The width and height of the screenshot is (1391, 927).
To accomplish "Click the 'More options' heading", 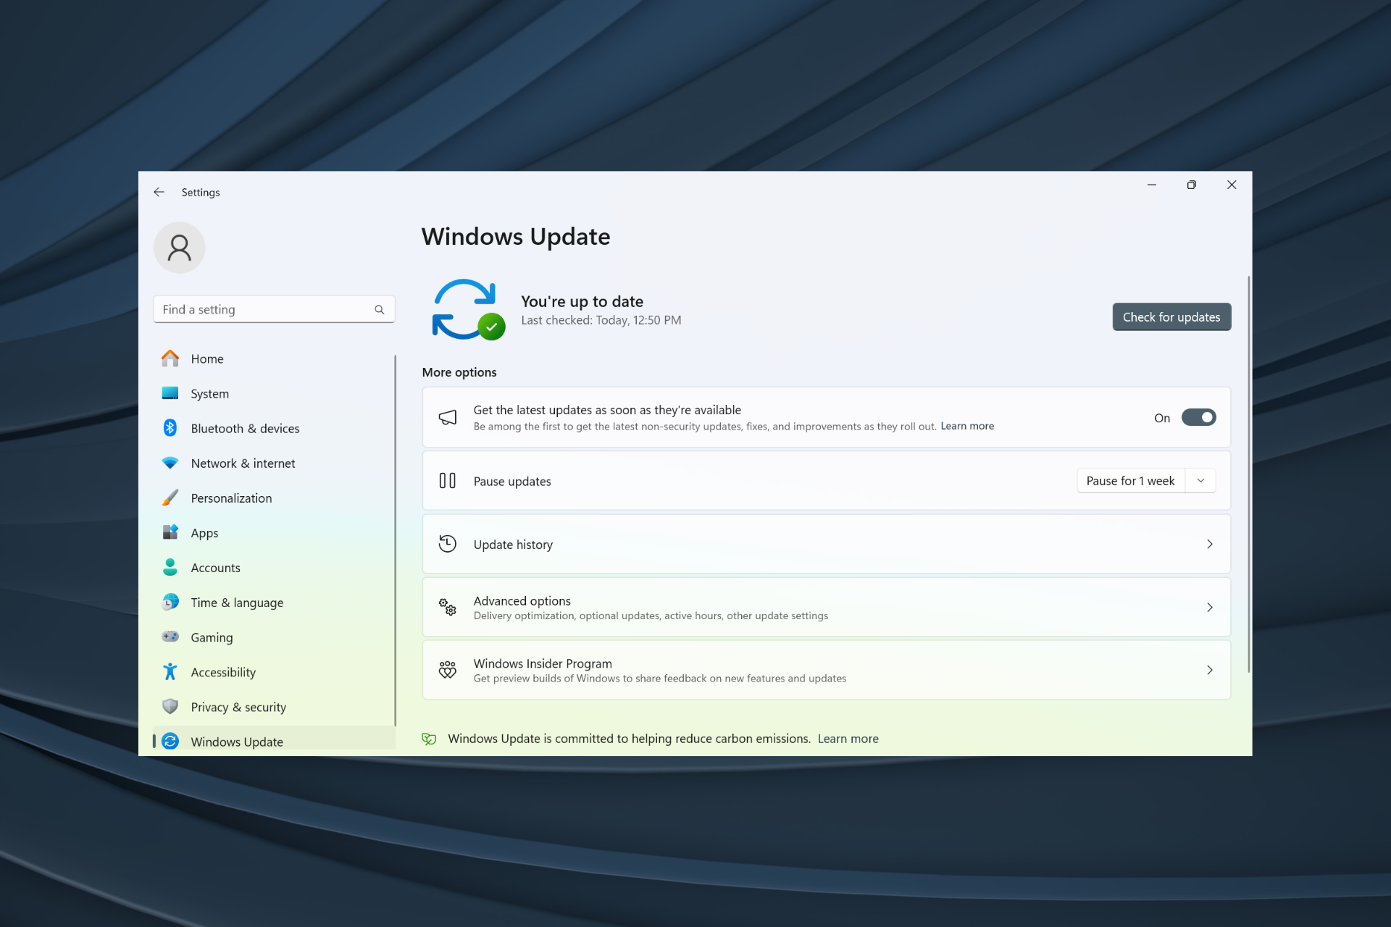I will click(459, 372).
